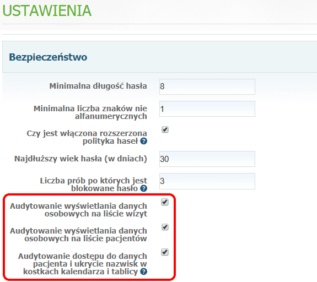Focus the Najdłuższy wiek hasła field
Image resolution: width=317 pixels, height=282 pixels.
coord(207,159)
